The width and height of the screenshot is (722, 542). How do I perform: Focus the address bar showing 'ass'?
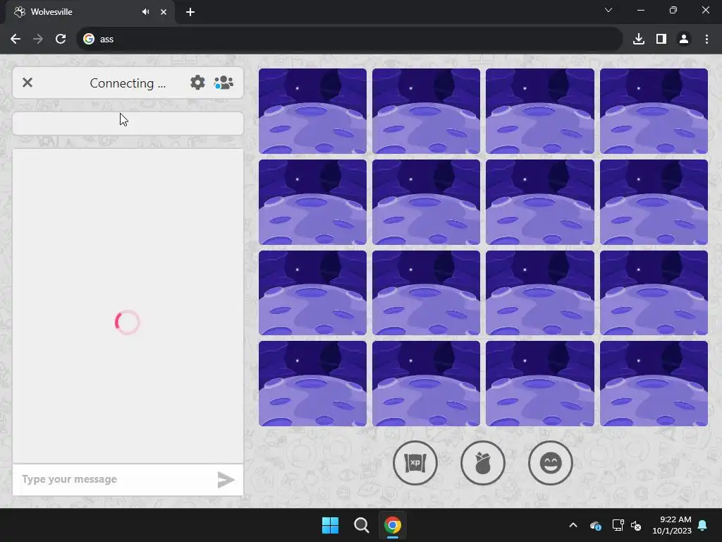click(x=350, y=40)
